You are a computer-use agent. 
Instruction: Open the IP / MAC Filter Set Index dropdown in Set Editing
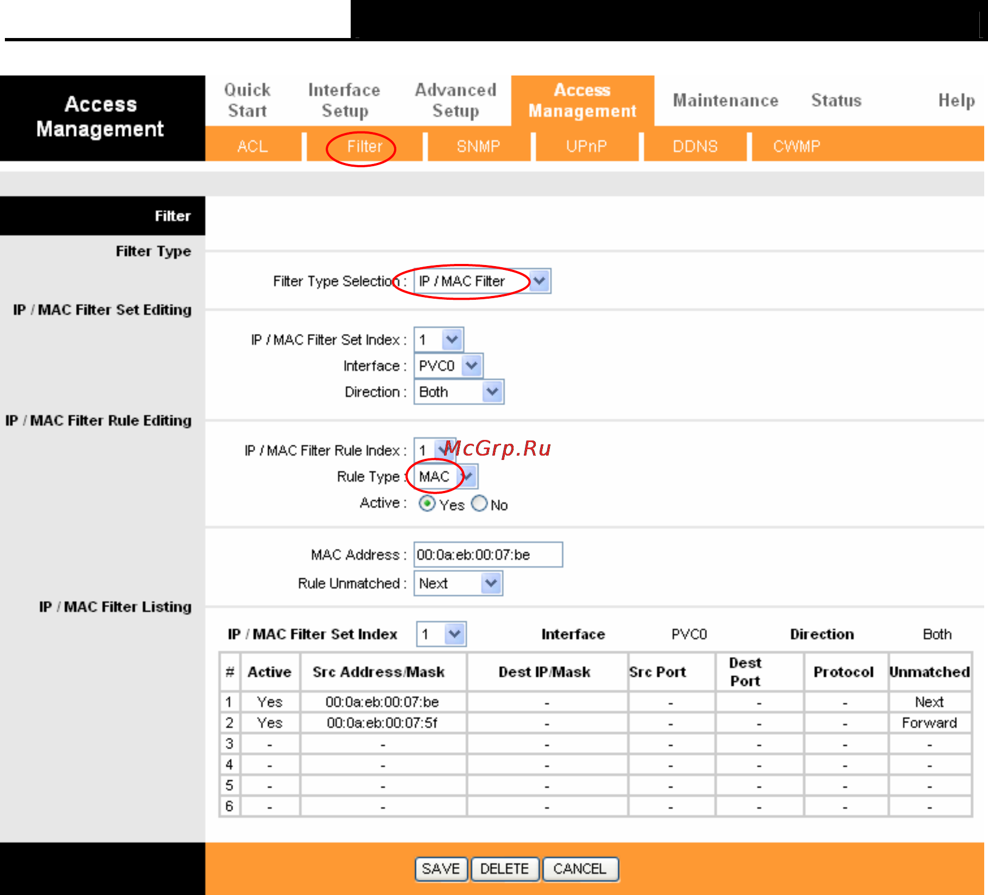tap(439, 340)
